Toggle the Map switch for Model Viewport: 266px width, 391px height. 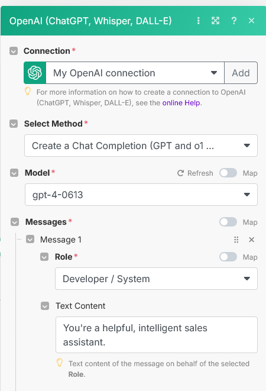[228, 173]
